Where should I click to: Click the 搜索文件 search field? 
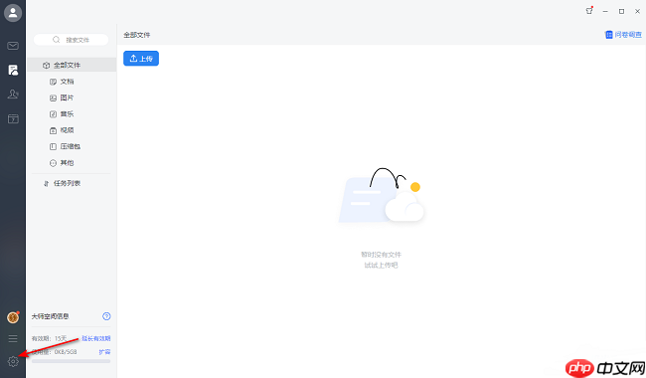coord(71,40)
